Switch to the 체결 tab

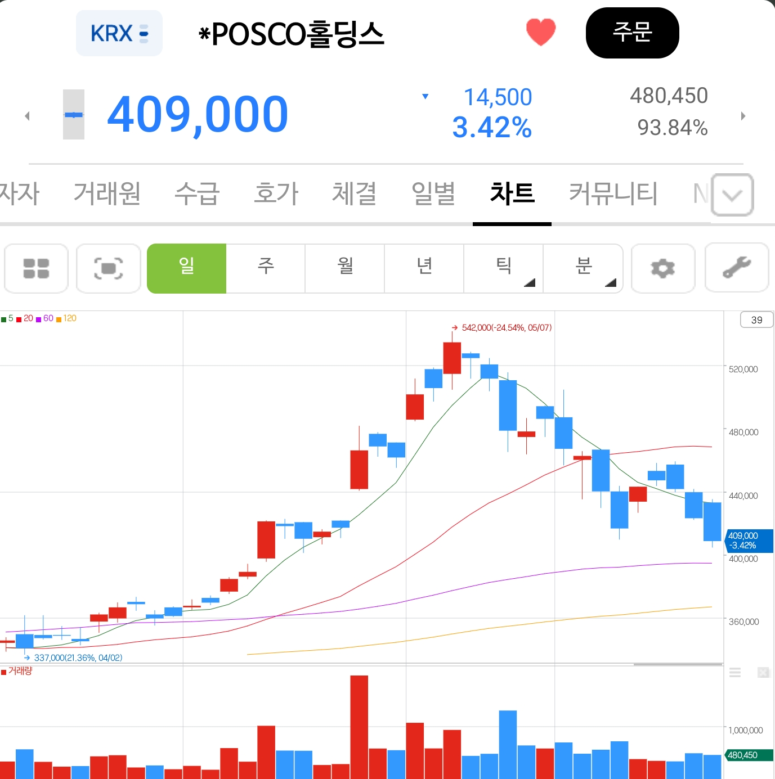coord(355,193)
